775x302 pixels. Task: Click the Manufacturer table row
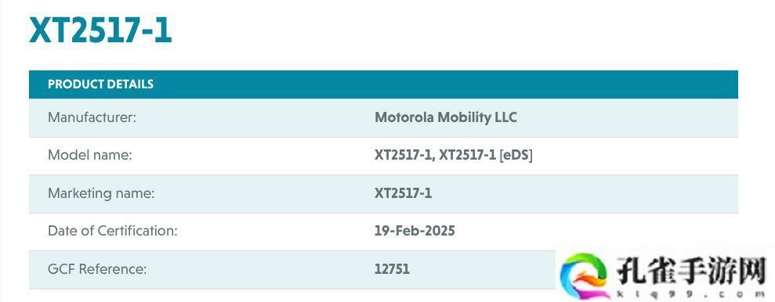[383, 117]
